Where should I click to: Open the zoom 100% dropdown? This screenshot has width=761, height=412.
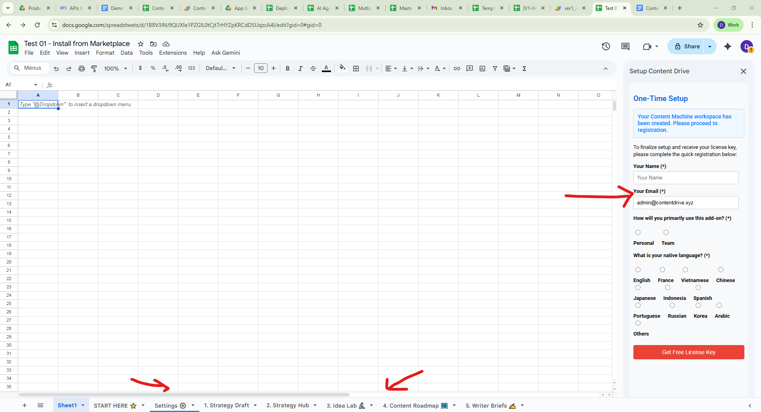coord(115,69)
